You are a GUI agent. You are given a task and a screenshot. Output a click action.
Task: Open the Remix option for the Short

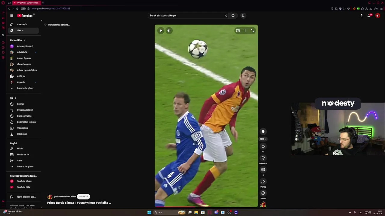click(263, 193)
